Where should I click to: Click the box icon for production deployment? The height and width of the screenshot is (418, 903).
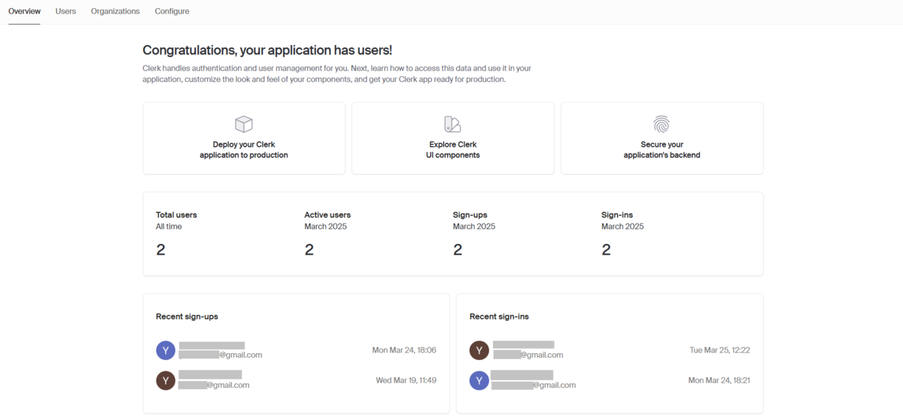tap(244, 124)
